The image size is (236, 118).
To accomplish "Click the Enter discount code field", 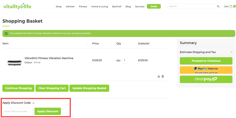I will coord(19,112).
